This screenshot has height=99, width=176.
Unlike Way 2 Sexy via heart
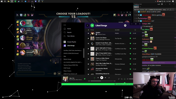point(130,54)
